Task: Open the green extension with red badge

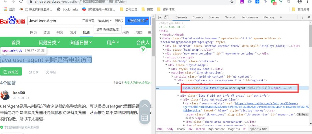Action: click(x=274, y=2)
